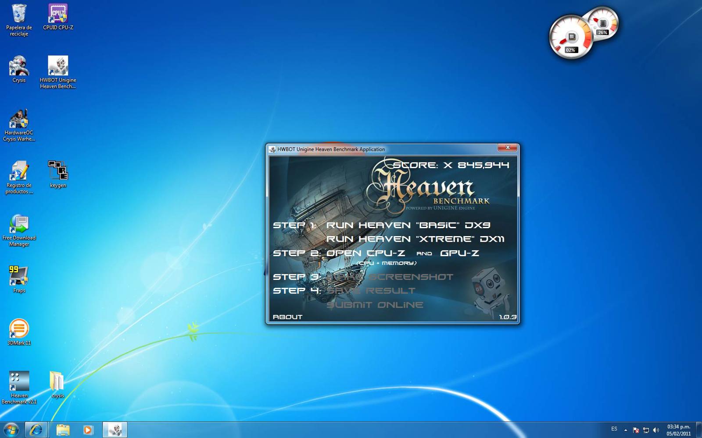Open Windows Explorer from the taskbar
This screenshot has height=438, width=702.
tap(63, 430)
